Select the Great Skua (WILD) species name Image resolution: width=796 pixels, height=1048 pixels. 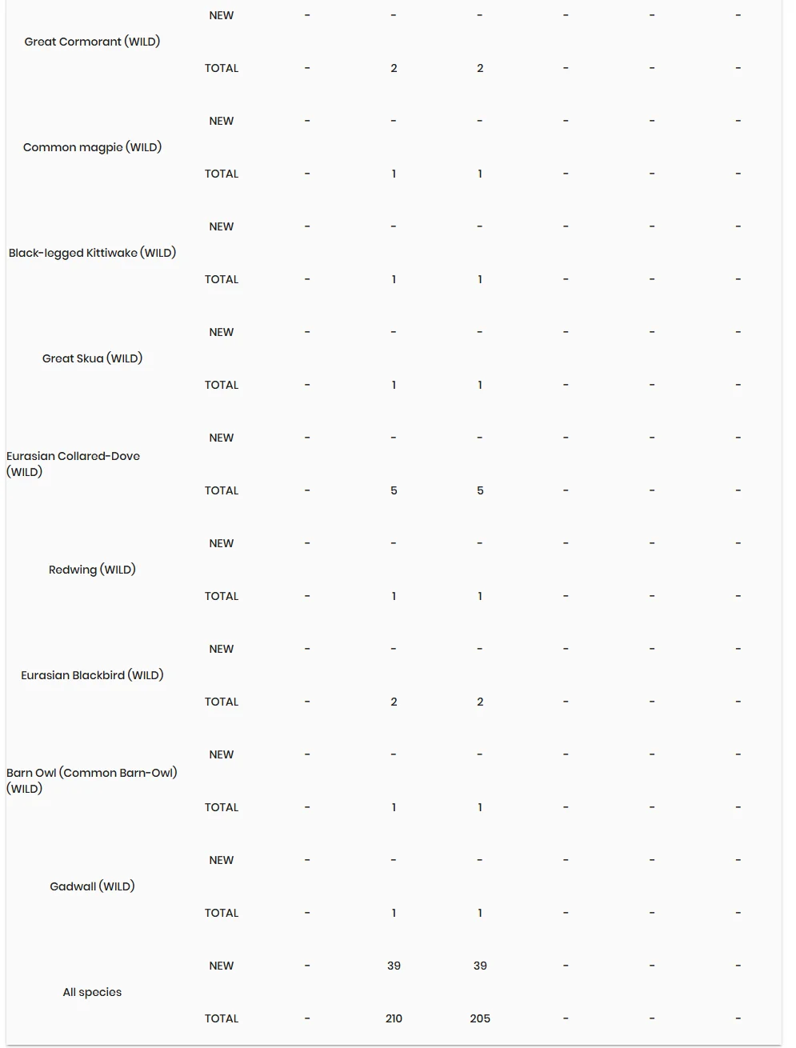tap(92, 358)
